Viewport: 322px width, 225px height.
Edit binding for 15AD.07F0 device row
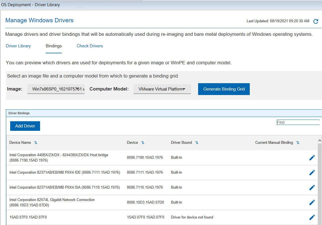point(312,217)
